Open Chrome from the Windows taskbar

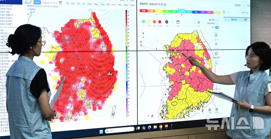click(161, 127)
